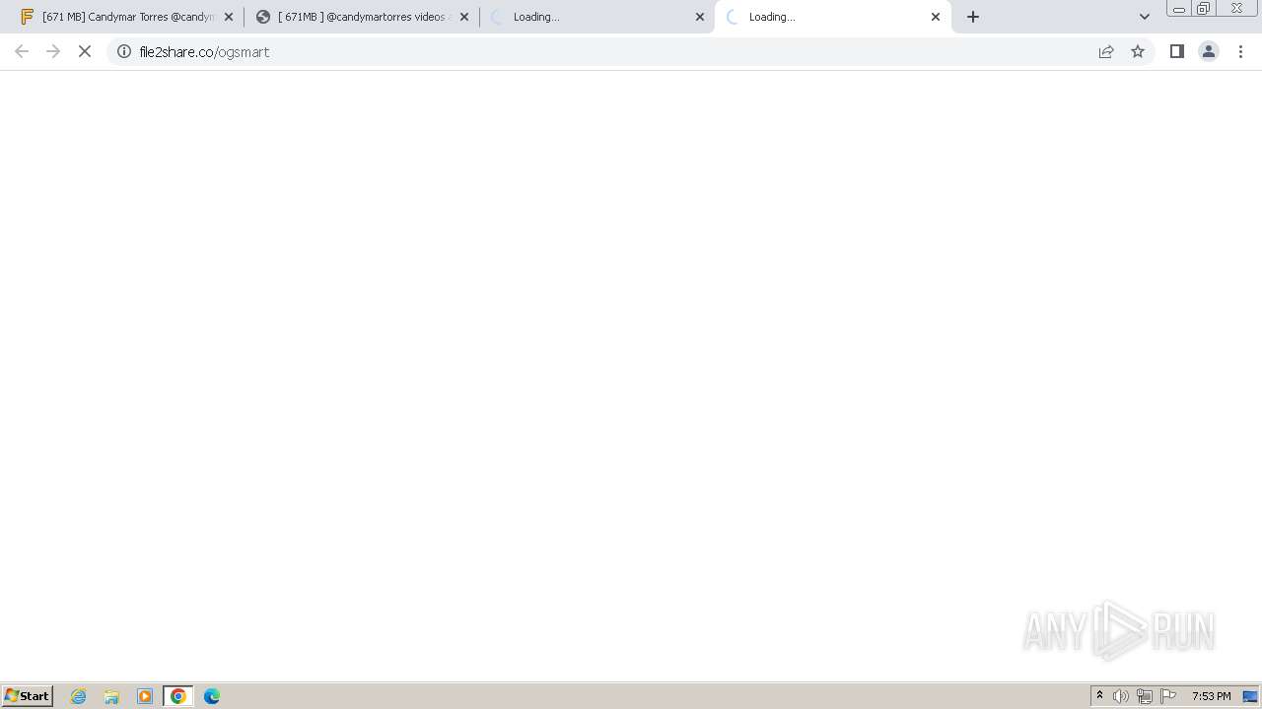
Task: Select Chrome in the taskbar
Action: 178,696
